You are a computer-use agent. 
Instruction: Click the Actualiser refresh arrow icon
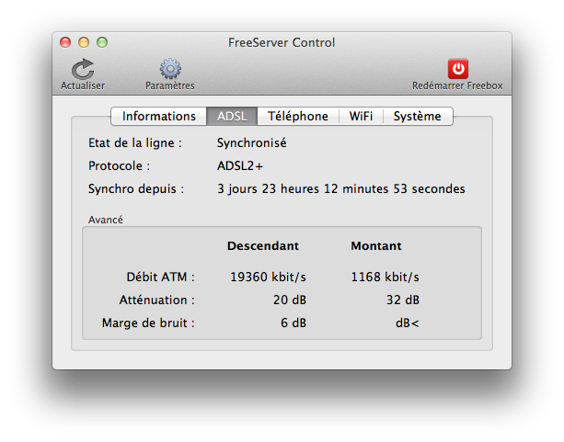83,69
